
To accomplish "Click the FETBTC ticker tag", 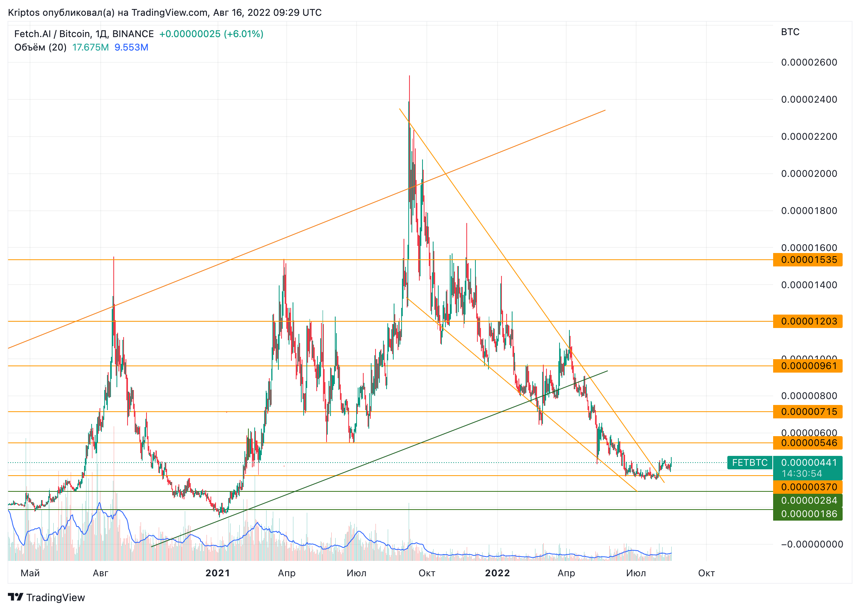I will tap(749, 463).
